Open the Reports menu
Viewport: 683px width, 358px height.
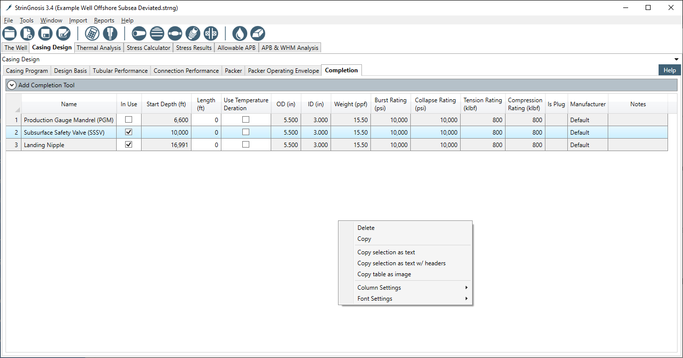pyautogui.click(x=104, y=20)
